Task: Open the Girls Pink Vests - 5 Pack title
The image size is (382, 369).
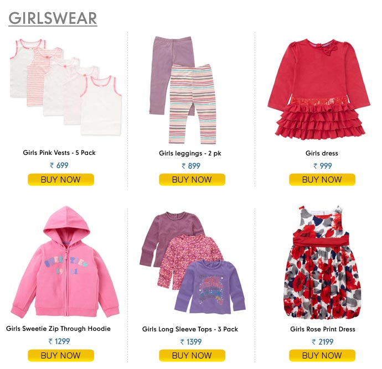Action: click(x=59, y=153)
